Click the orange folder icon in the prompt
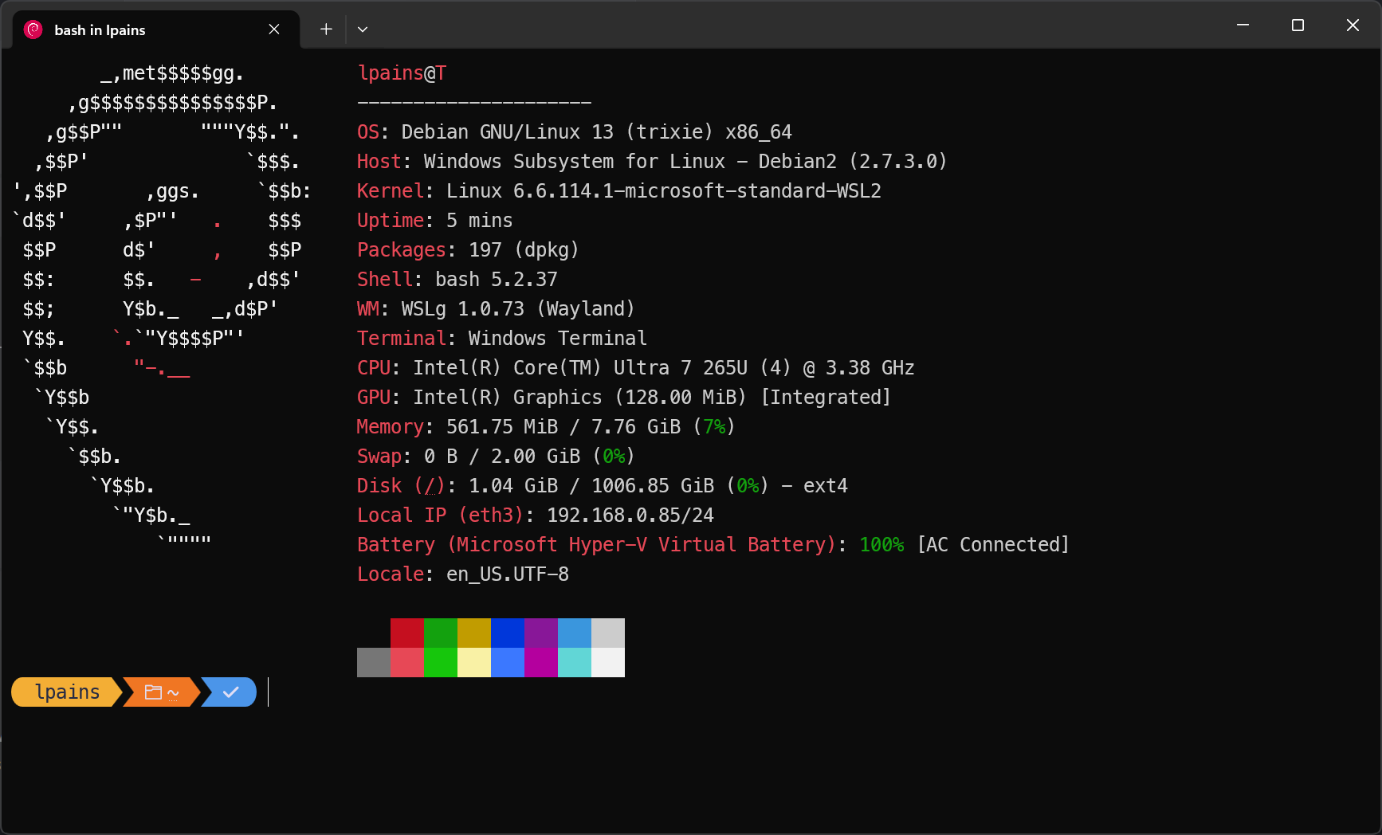This screenshot has height=835, width=1382. (153, 692)
